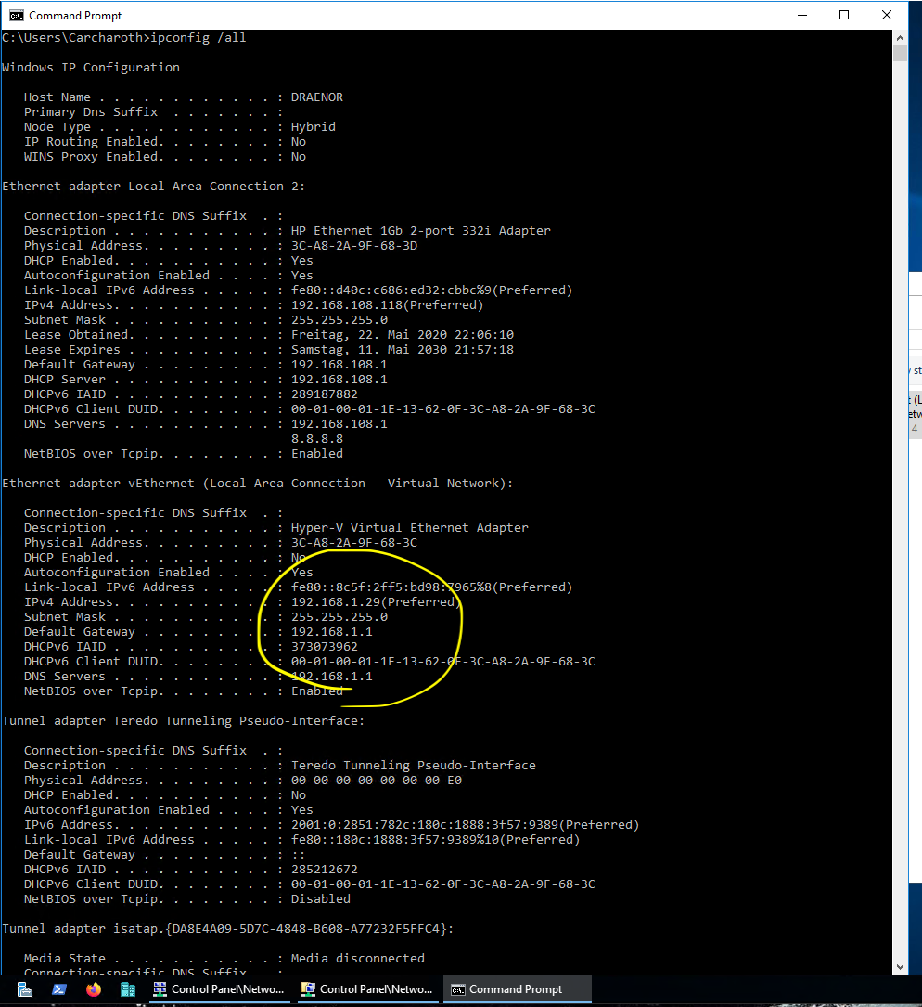The height and width of the screenshot is (1007, 922).
Task: Click the Command Prompt title bar text
Action: (x=75, y=16)
